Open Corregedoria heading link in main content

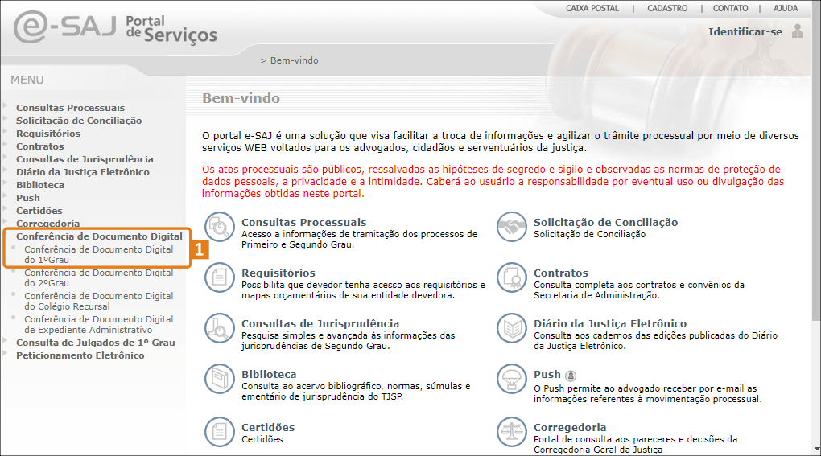click(x=570, y=427)
